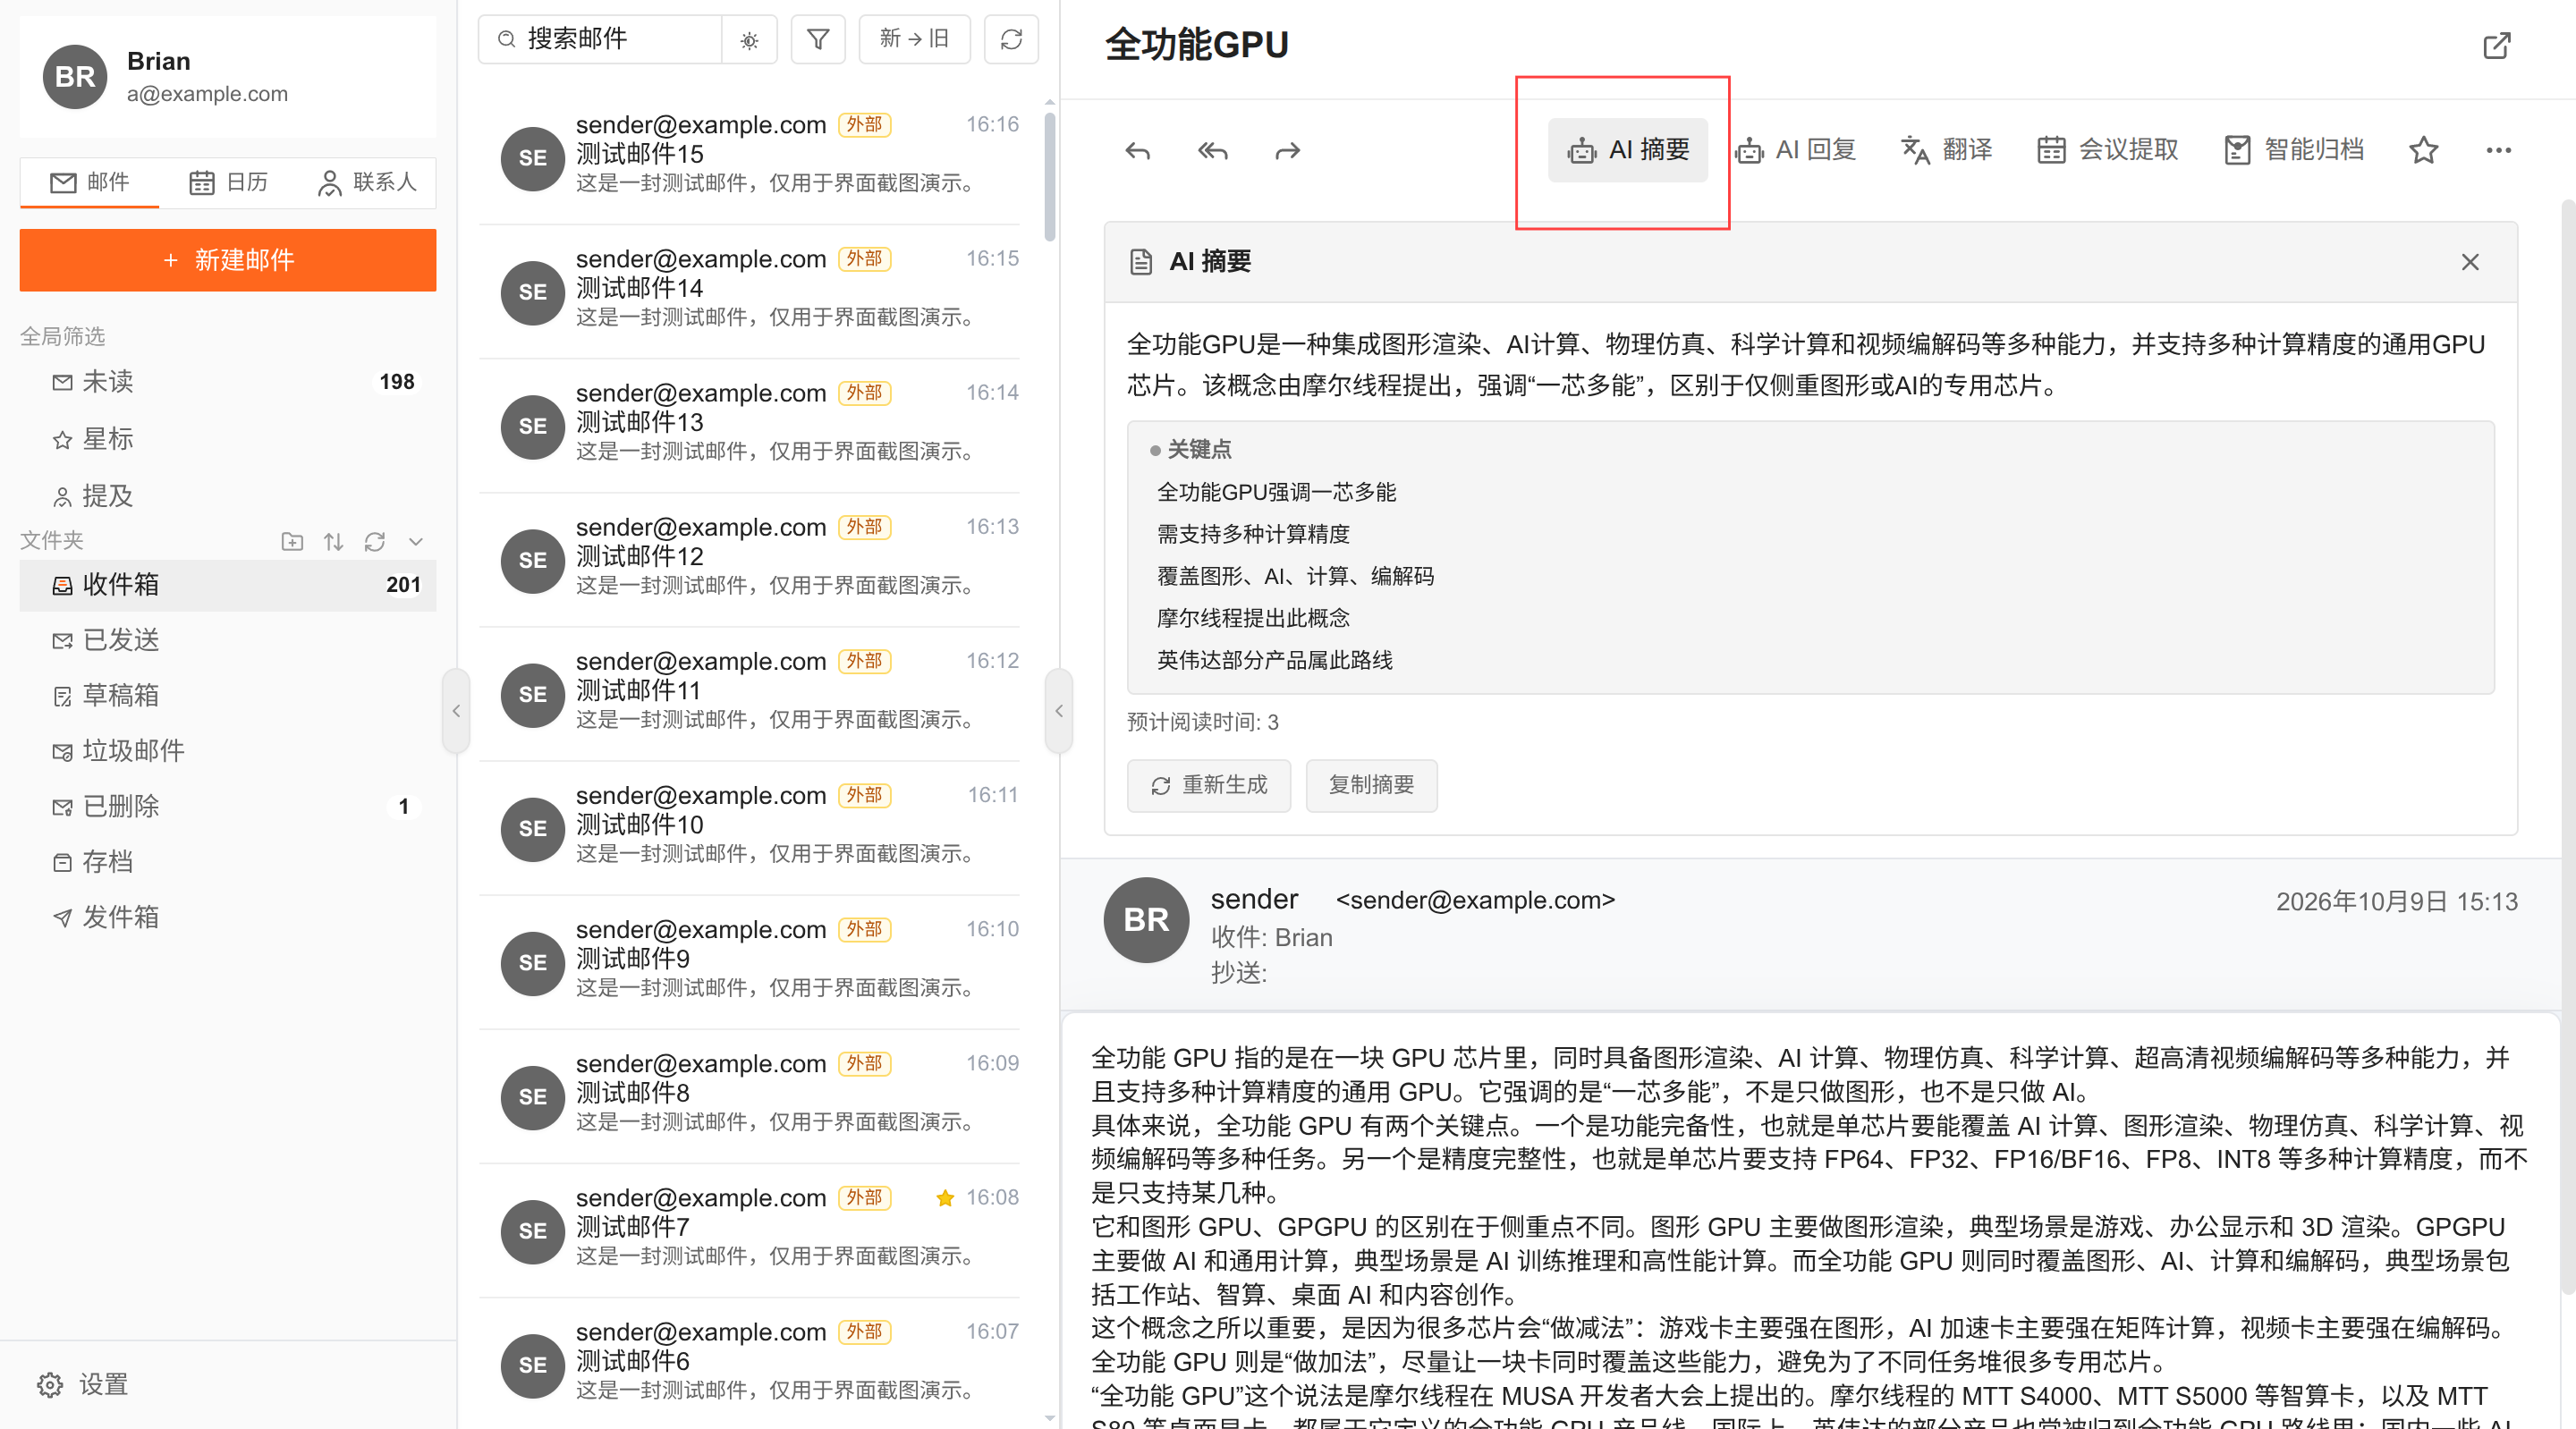Open email 测试邮件6
2576x1429 pixels.
click(750, 1363)
